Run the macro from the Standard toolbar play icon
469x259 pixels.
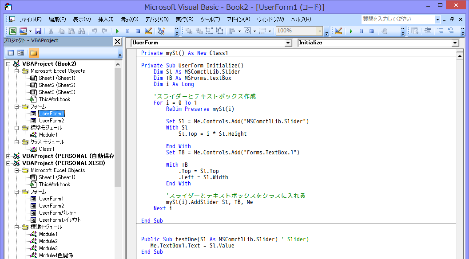point(117,31)
